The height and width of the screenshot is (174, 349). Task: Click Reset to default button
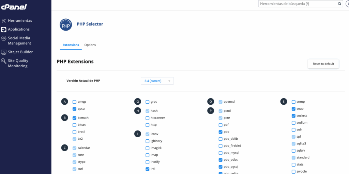pos(323,64)
